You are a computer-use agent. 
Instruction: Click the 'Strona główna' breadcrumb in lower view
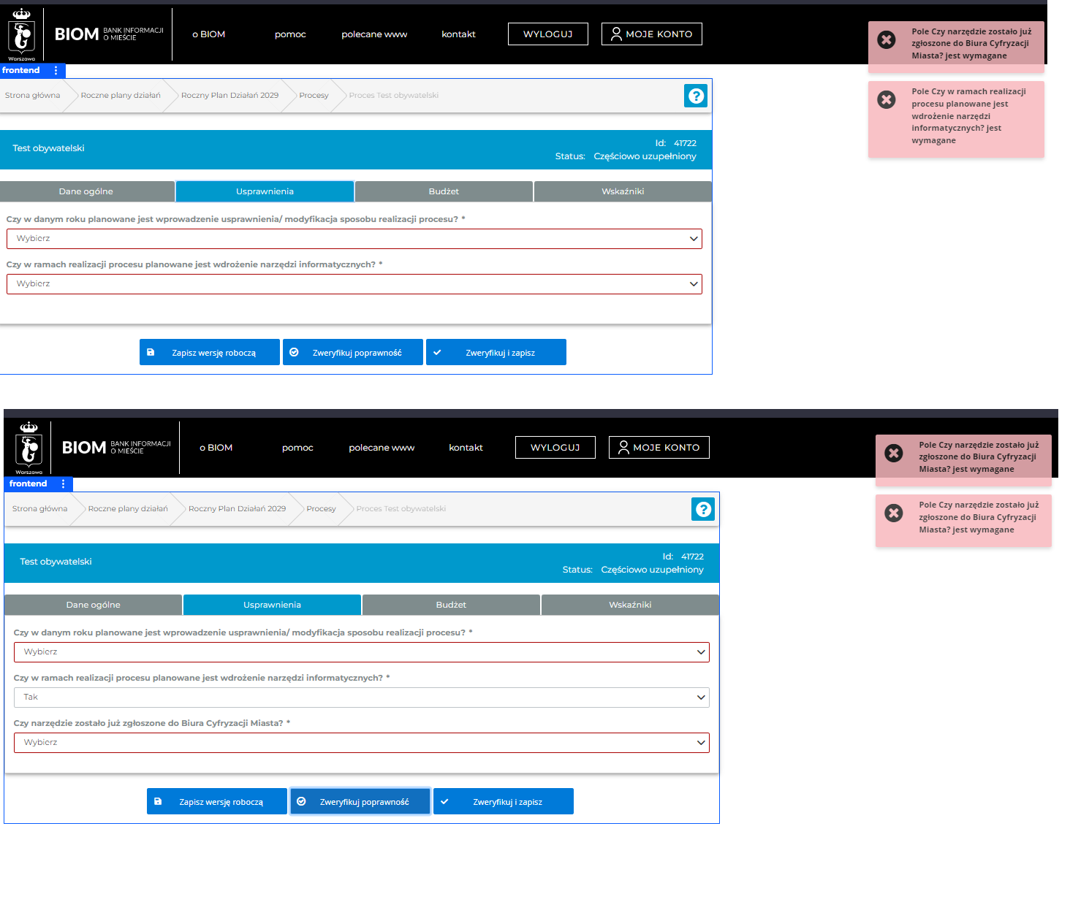[x=39, y=509]
